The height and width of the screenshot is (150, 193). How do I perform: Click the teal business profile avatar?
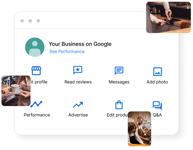(35, 47)
